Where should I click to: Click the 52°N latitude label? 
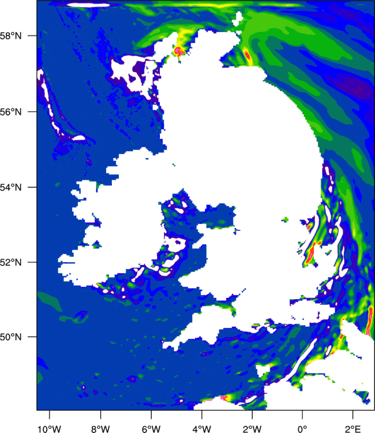pos(10,262)
